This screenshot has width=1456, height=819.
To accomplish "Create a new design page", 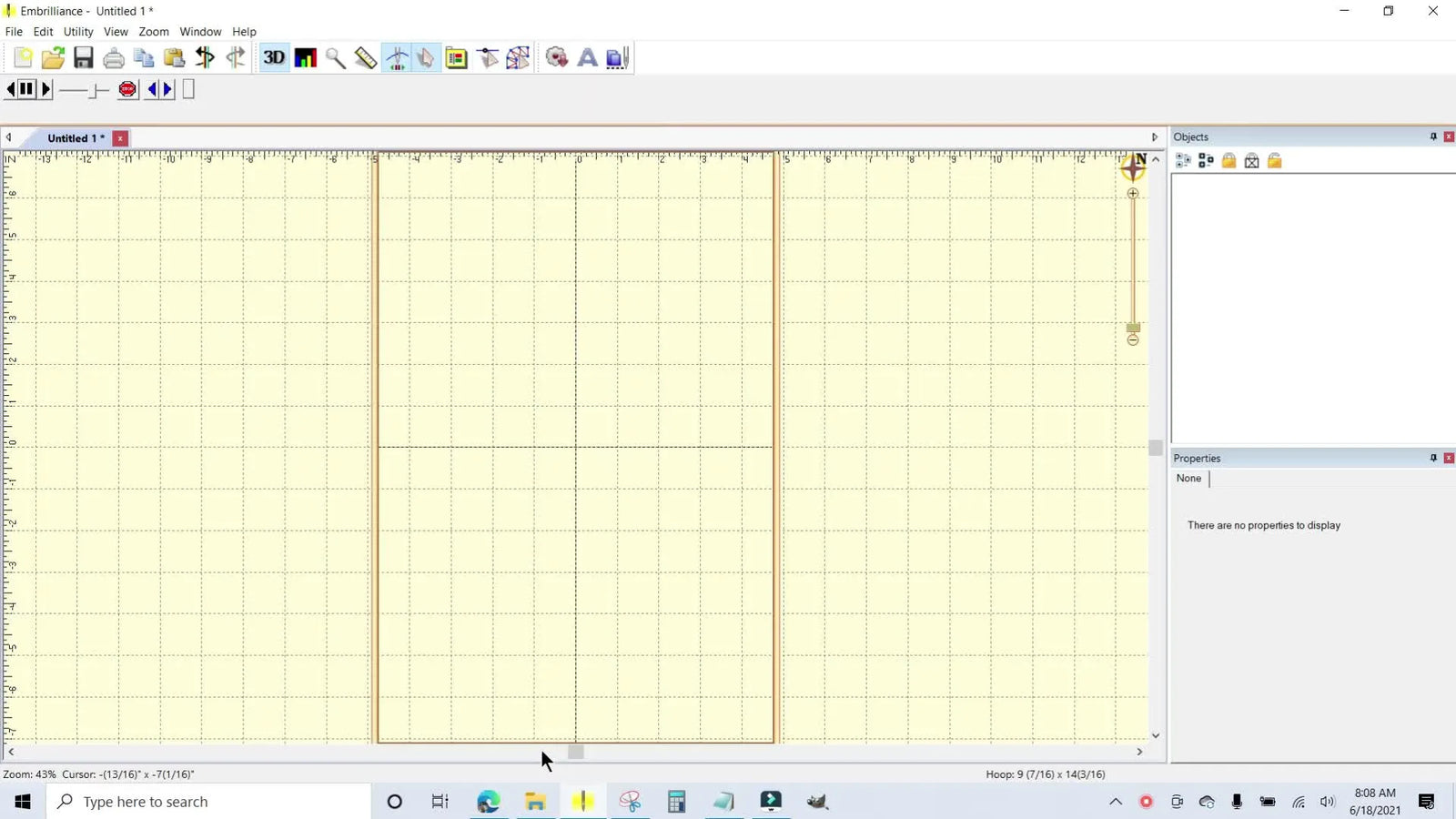I will (23, 58).
